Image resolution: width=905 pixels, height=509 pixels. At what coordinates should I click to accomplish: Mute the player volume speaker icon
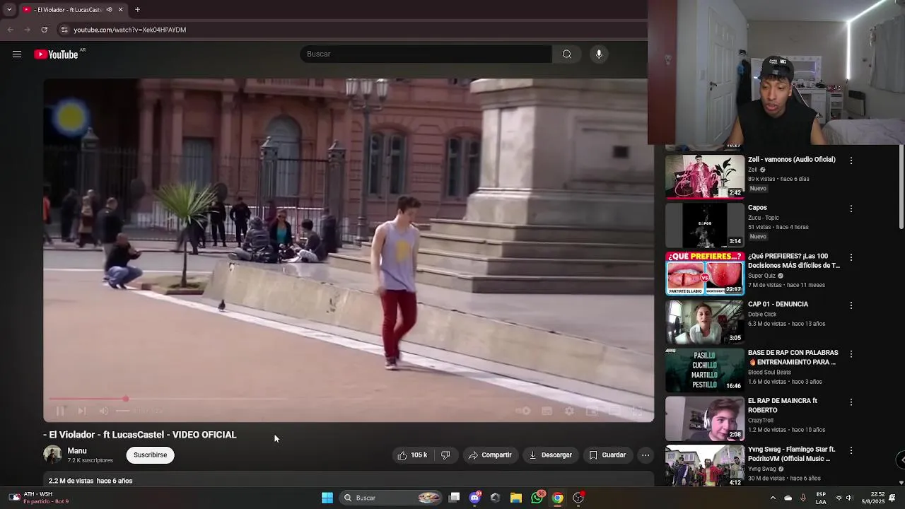tap(104, 411)
